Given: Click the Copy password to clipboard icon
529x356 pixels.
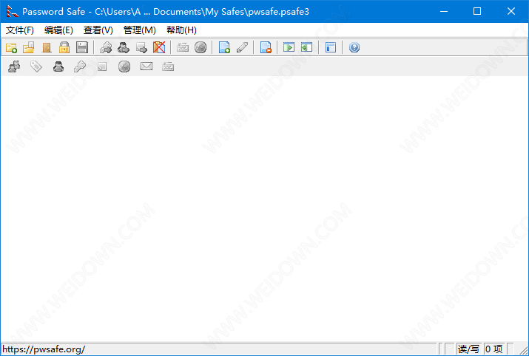Looking at the screenshot, I should (106, 47).
